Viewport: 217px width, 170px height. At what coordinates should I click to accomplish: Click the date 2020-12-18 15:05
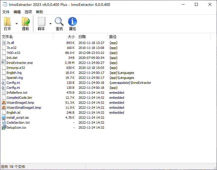click(91, 68)
